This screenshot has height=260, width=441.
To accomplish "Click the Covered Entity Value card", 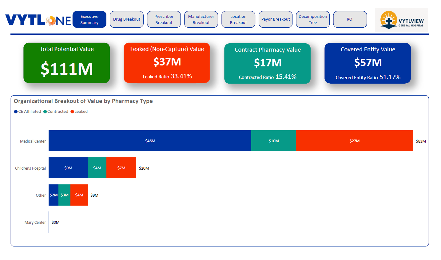I will (368, 63).
